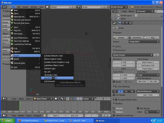This screenshot has height=123, width=164.
Task: Enable the Full Sample checkbox
Action: pos(114,95)
